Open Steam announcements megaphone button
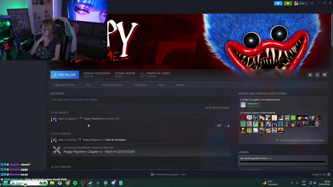This screenshot has width=333, height=187. 278,3
